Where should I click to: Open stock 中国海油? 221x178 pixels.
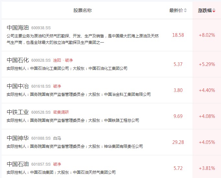click(x=18, y=28)
